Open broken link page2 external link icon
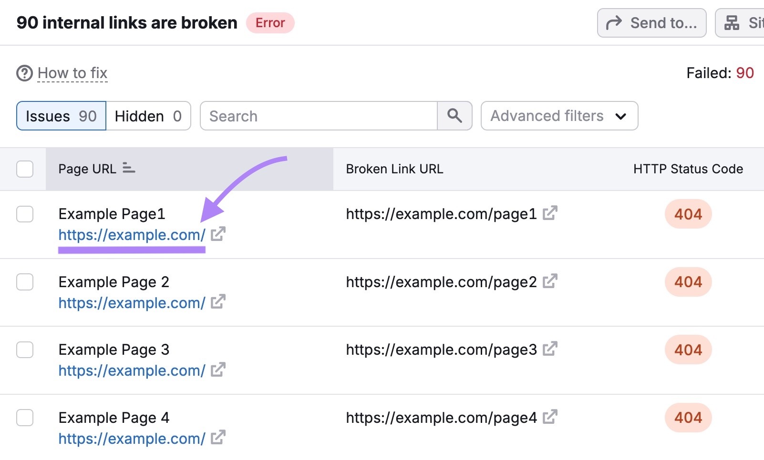The height and width of the screenshot is (460, 764). [550, 281]
